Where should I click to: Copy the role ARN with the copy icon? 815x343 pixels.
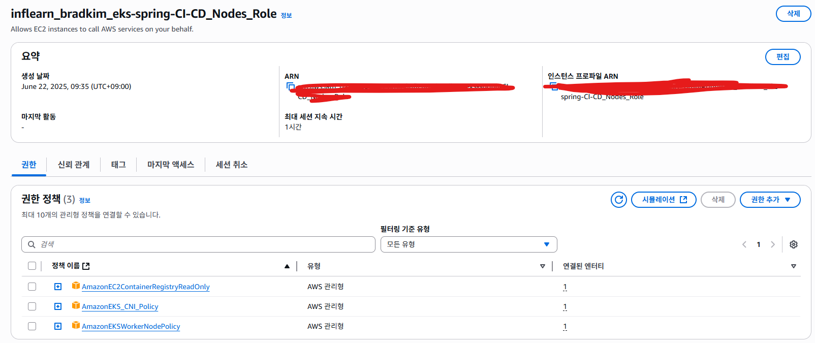[x=291, y=86]
